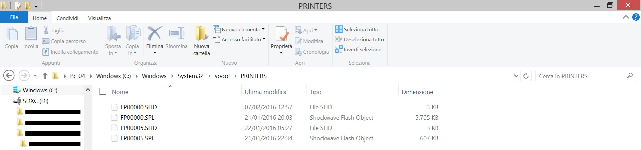Create a folder with Nuova cartella
This screenshot has height=150, width=641.
[202, 41]
